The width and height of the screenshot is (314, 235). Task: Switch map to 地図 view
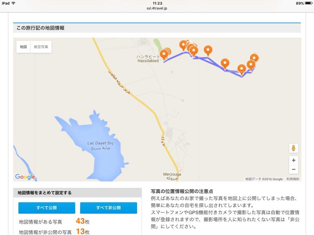point(23,47)
